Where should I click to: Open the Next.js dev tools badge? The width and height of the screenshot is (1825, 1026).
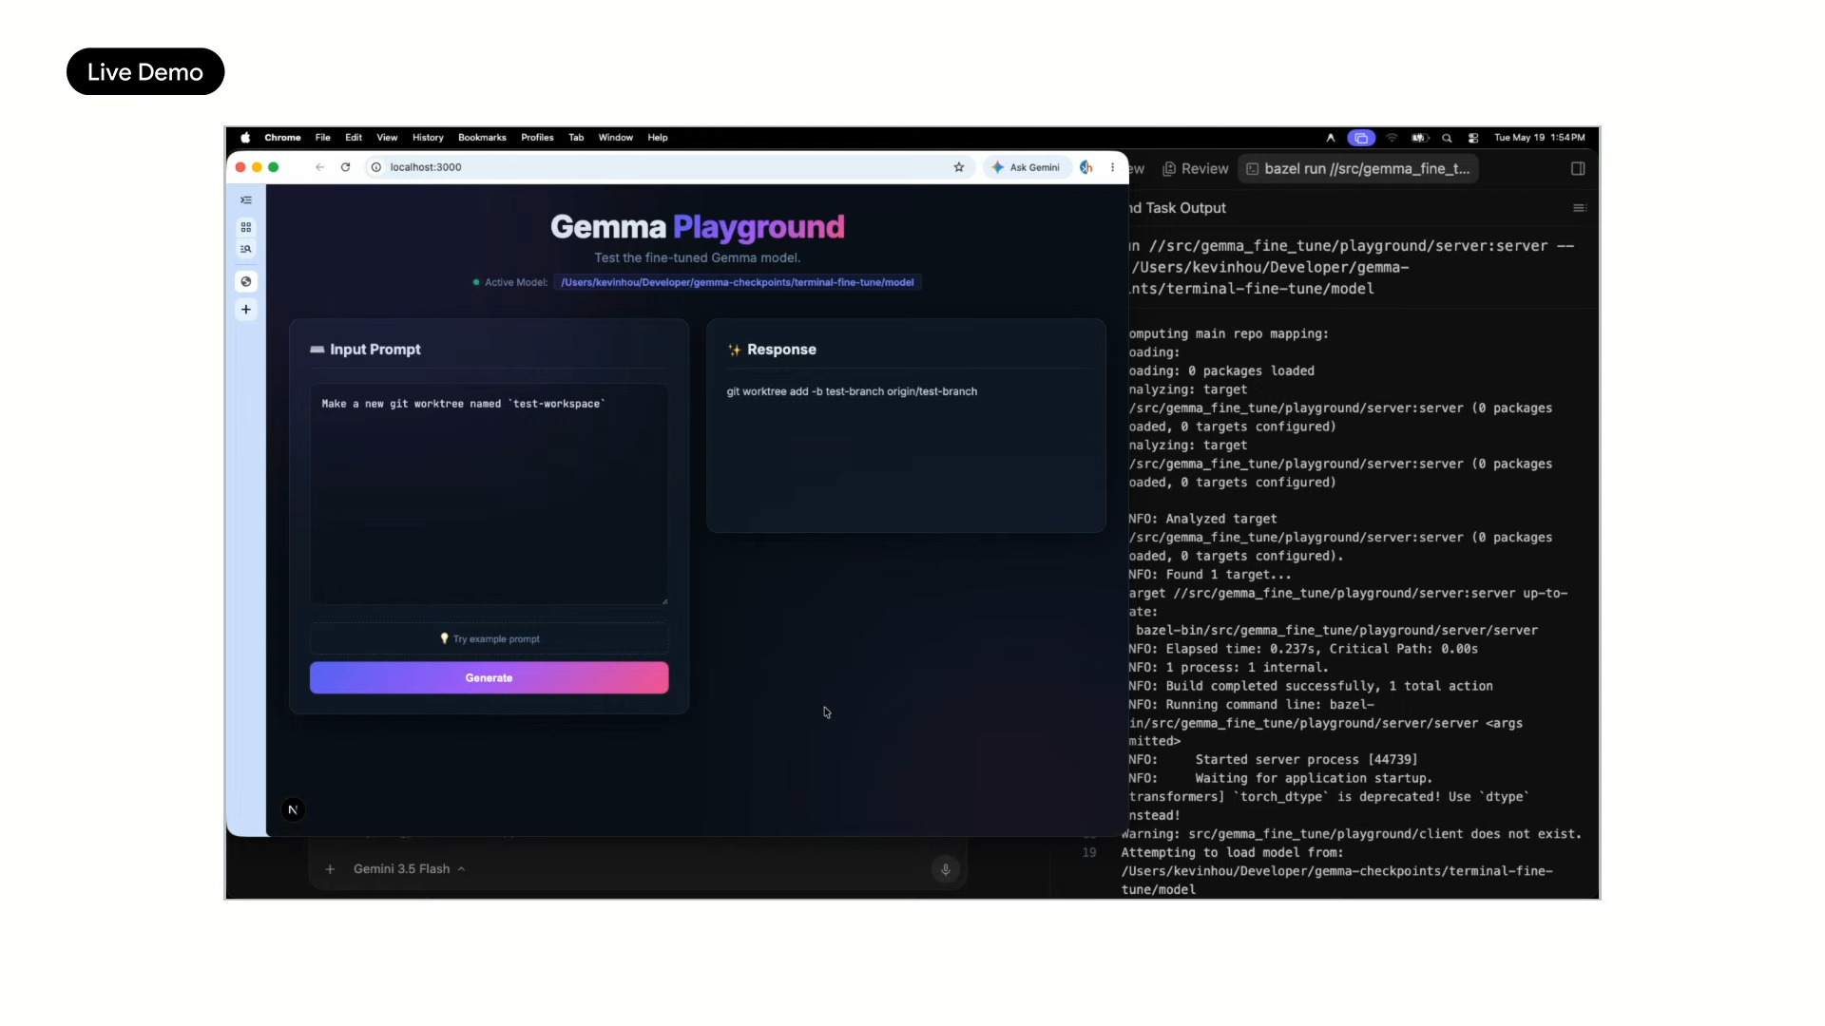pos(293,809)
